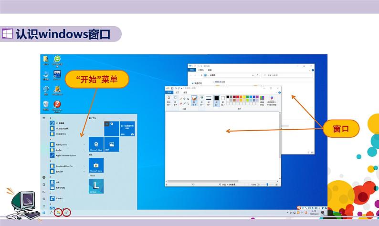This screenshot has width=379, height=226.
Task: Open the Shapes dropdown in Paint
Action: point(202,101)
